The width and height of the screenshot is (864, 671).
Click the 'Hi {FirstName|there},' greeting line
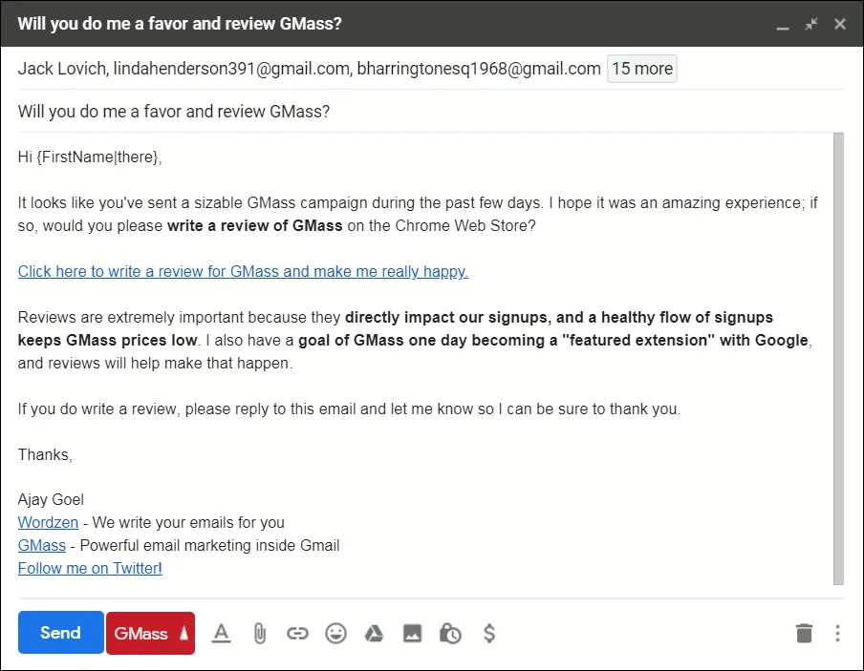90,157
